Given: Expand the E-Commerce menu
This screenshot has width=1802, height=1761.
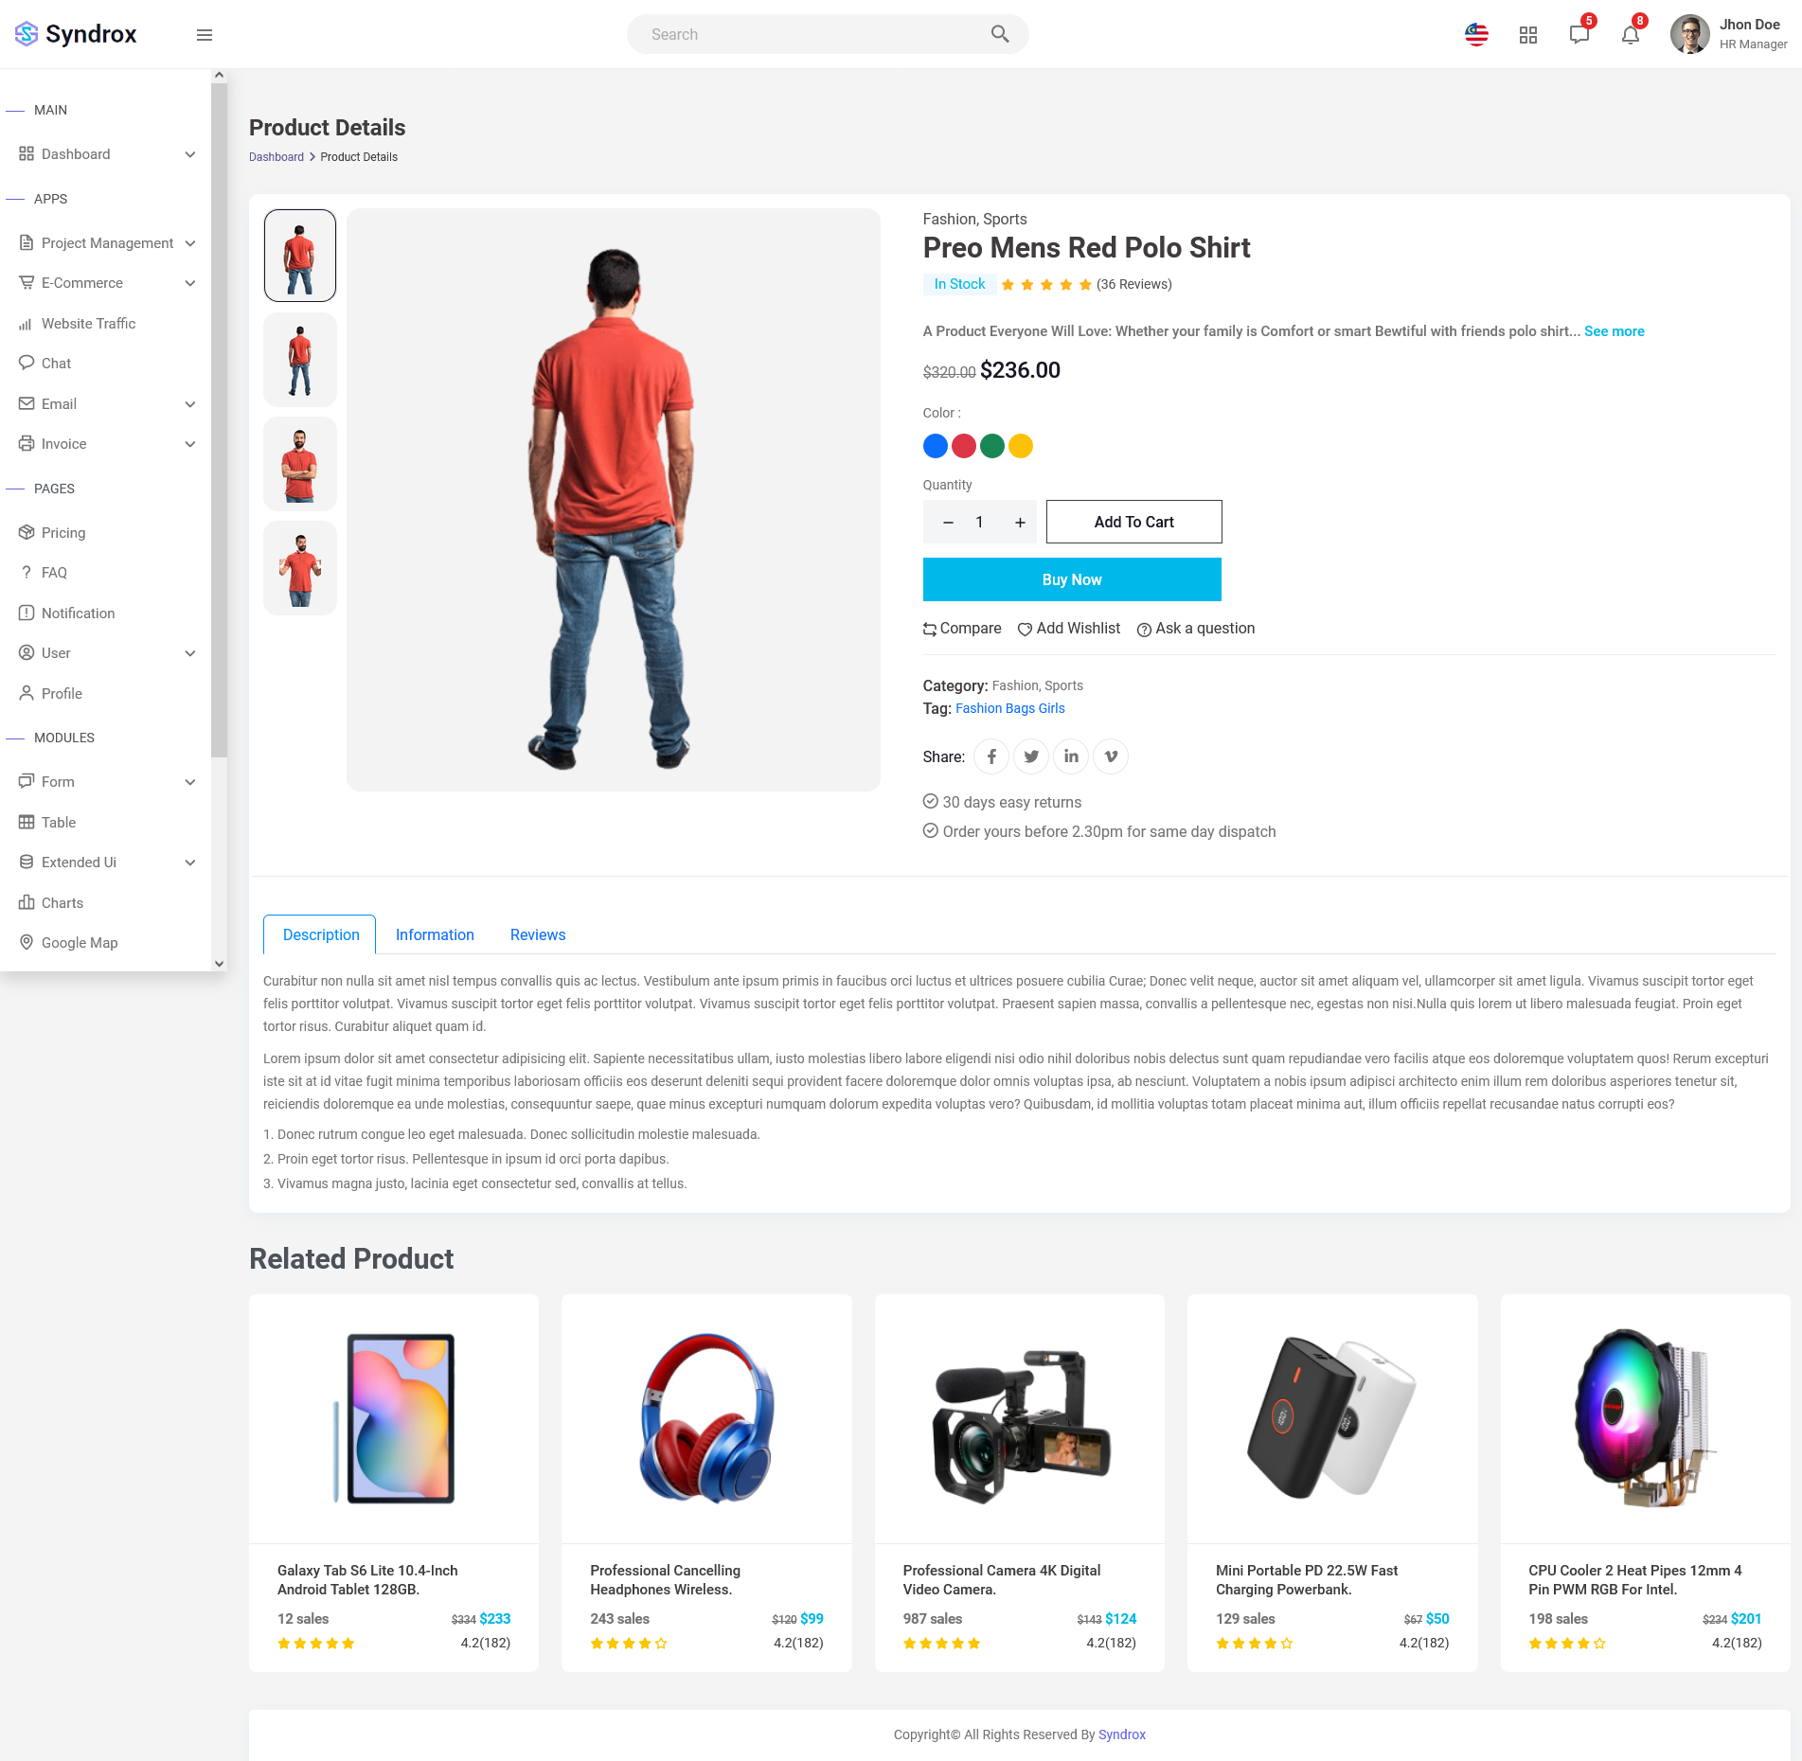Looking at the screenshot, I should [190, 283].
